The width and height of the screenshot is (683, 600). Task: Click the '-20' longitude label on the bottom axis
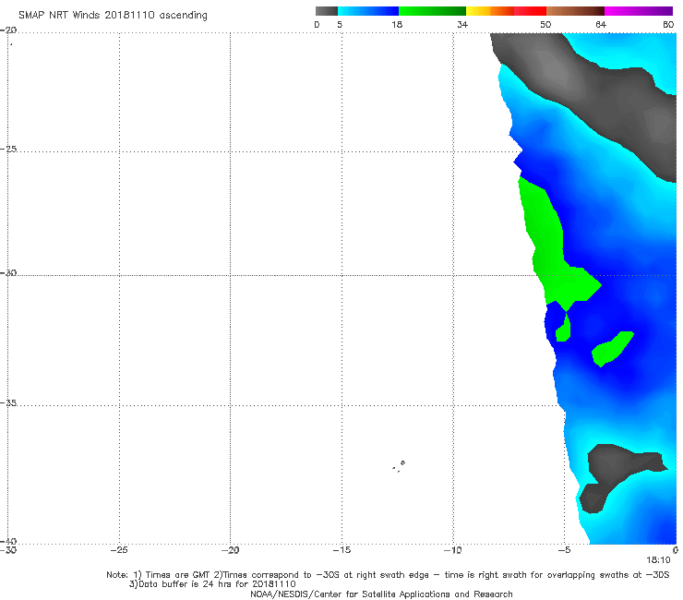(x=230, y=550)
